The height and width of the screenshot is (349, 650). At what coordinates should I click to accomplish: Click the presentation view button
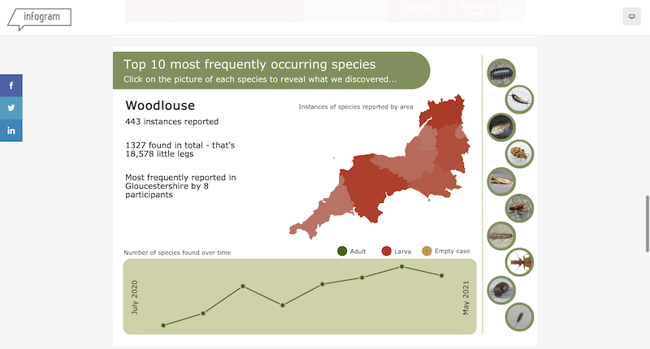pos(631,16)
